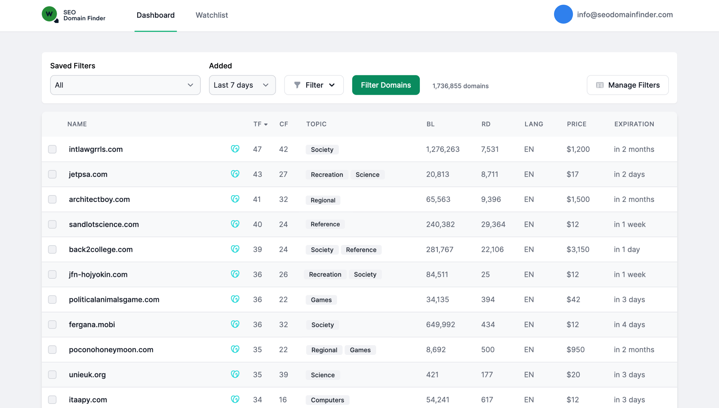Click Science tag on jetpsa.com row
This screenshot has height=408, width=719.
point(367,174)
